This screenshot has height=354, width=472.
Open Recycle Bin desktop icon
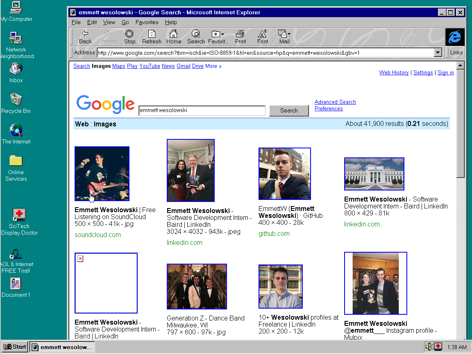tap(16, 103)
